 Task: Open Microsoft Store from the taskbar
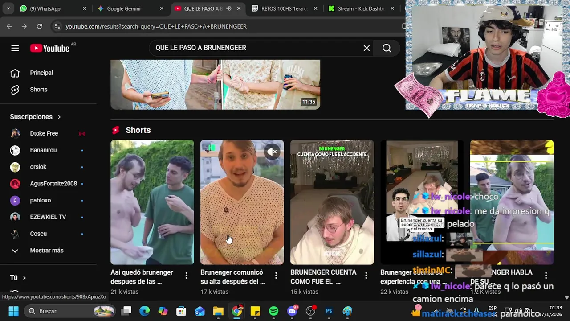point(181,311)
